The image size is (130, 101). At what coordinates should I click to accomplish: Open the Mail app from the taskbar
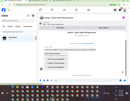coord(32,87)
